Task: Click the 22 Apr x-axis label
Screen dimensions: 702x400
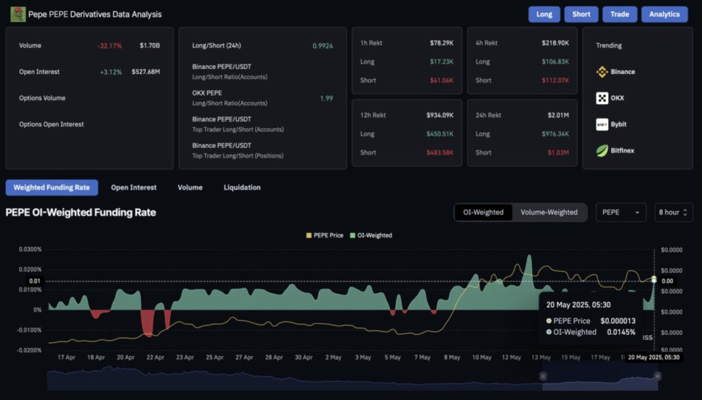Action: 156,358
